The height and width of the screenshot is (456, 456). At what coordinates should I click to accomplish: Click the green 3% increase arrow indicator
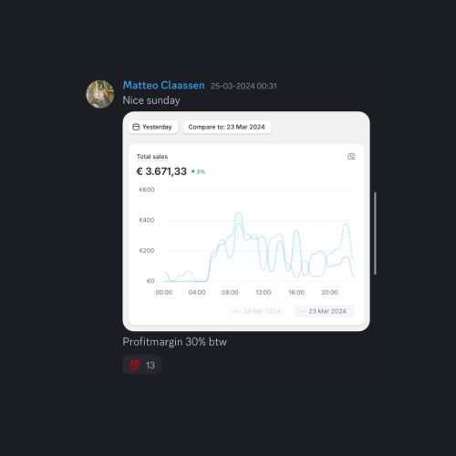pyautogui.click(x=198, y=171)
